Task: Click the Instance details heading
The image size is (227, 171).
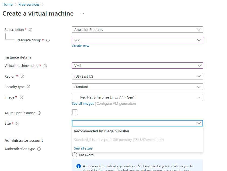Action: [18, 57]
